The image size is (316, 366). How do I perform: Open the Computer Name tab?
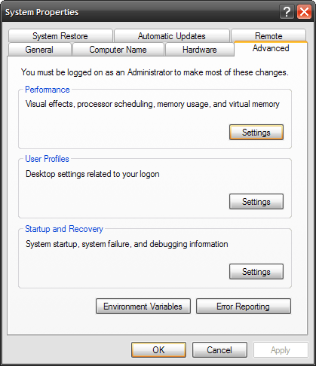point(118,50)
